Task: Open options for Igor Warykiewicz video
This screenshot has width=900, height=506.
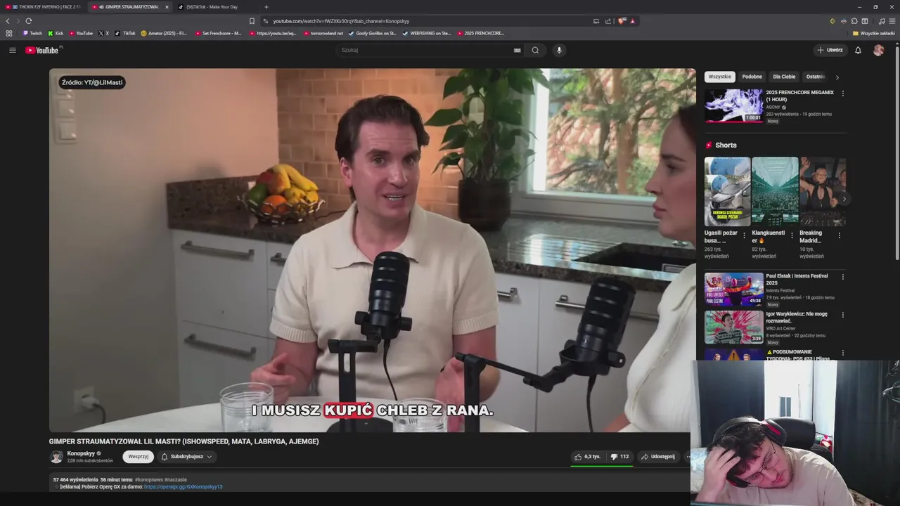Action: click(x=842, y=315)
